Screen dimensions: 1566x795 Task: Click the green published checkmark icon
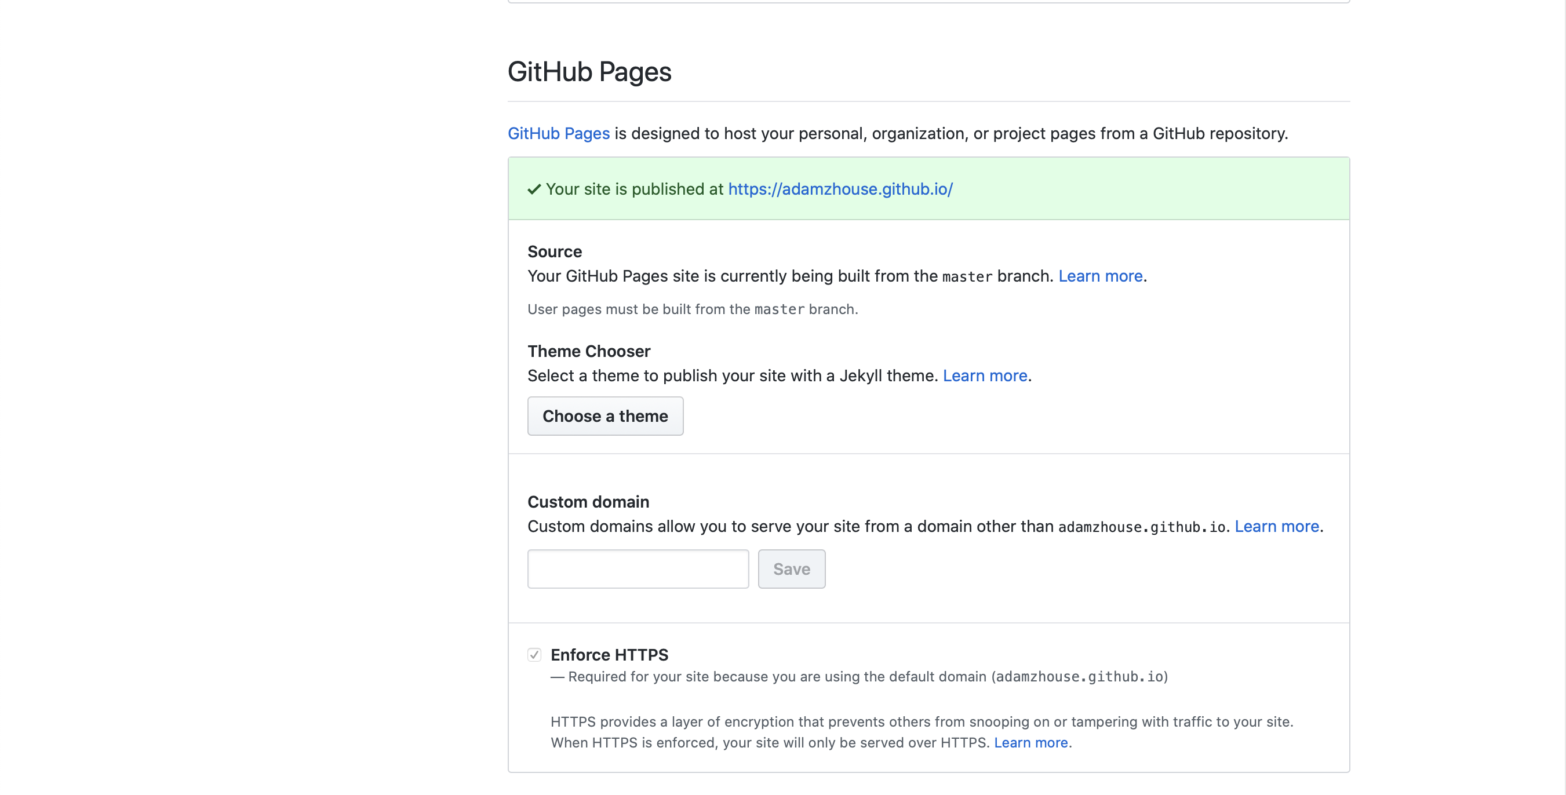point(534,189)
